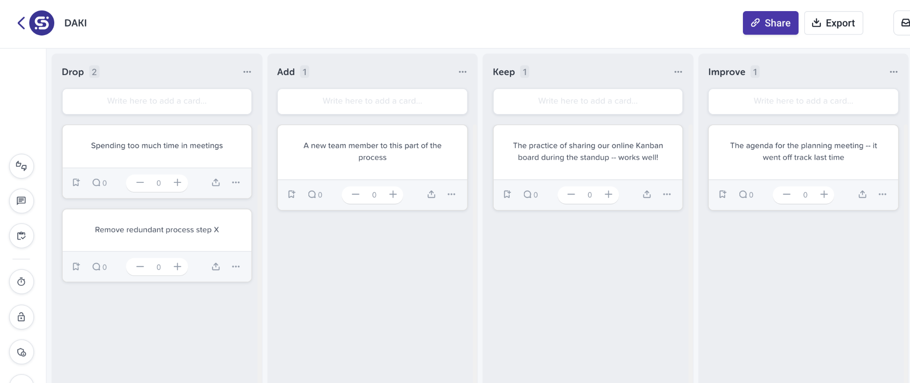Image resolution: width=910 pixels, height=383 pixels.
Task: Open the action items clipboard icon
Action: 21,236
